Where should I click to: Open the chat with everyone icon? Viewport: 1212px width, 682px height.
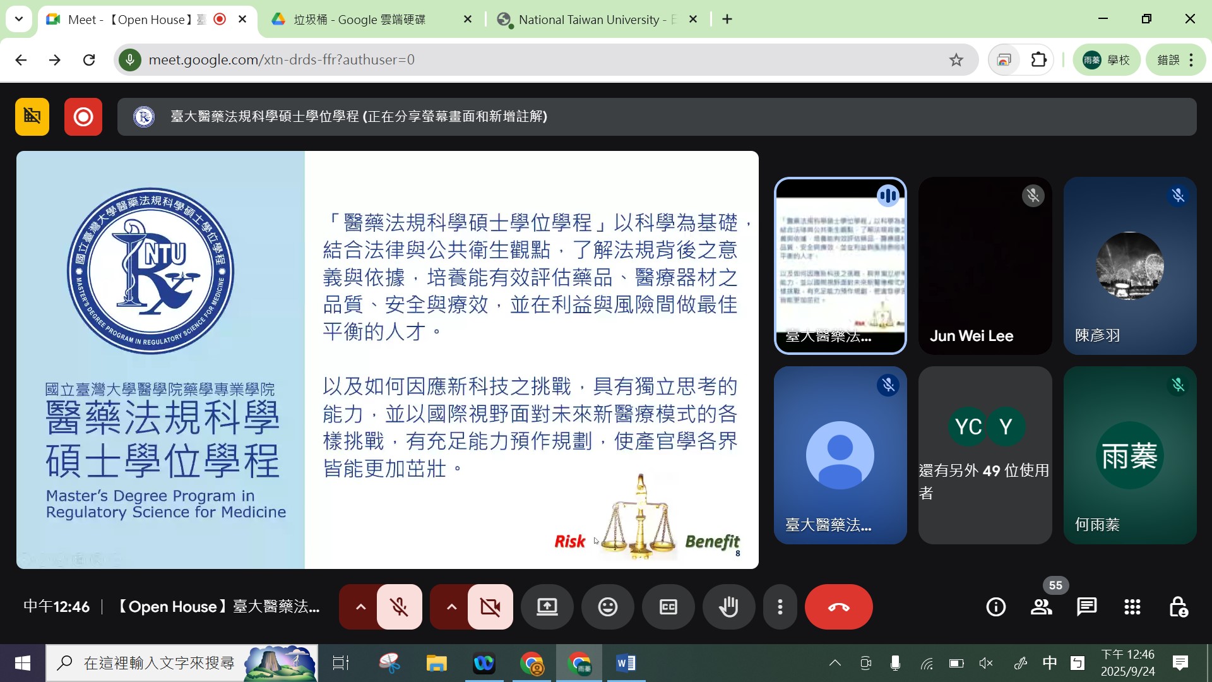click(x=1086, y=607)
